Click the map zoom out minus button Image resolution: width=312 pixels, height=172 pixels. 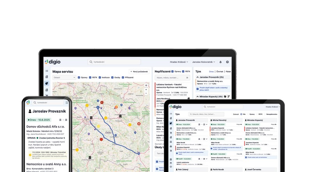[146, 94]
